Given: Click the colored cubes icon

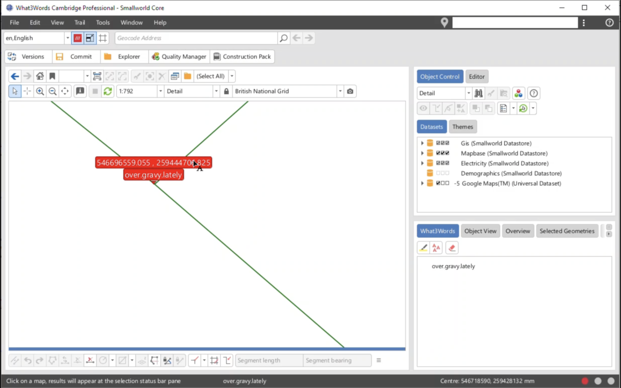Looking at the screenshot, I should point(518,94).
